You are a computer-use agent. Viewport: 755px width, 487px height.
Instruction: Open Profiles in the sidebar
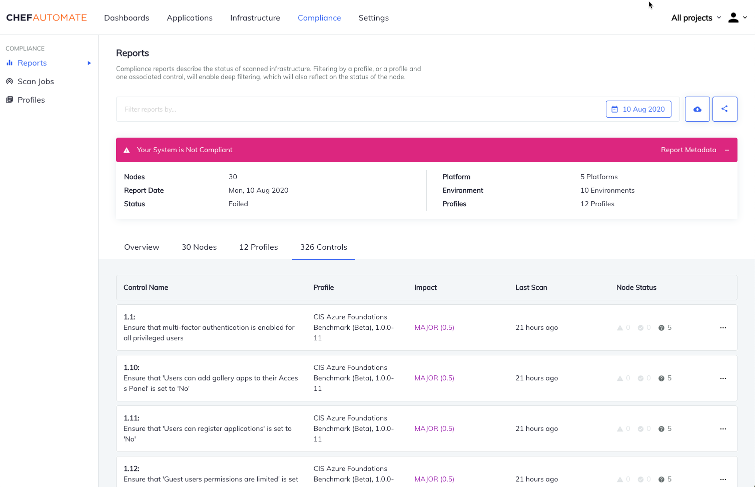[x=31, y=100]
